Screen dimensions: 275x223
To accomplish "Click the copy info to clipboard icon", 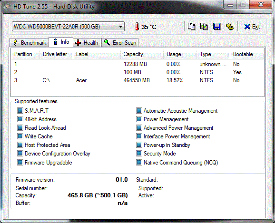I will (191, 27).
